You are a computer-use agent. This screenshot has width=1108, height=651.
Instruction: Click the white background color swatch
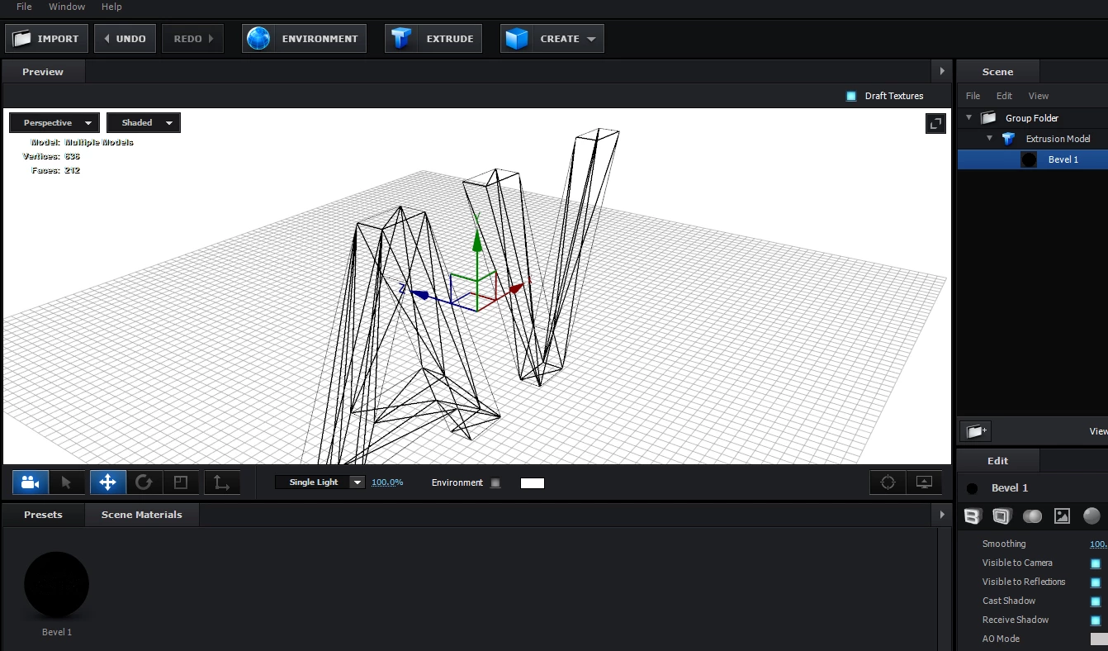533,483
